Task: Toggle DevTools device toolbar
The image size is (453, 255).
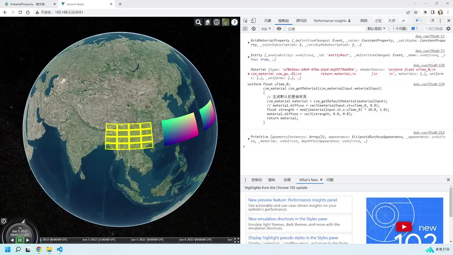Action: click(x=253, y=21)
